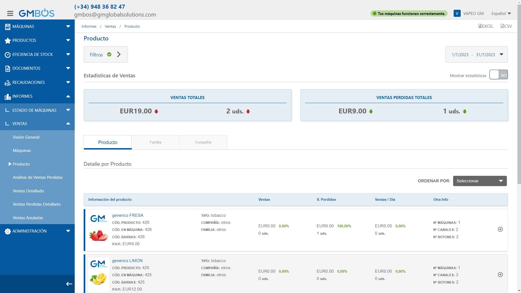Viewport: 521px width, 293px height.
Task: Open the date range dropdown
Action: (476, 55)
